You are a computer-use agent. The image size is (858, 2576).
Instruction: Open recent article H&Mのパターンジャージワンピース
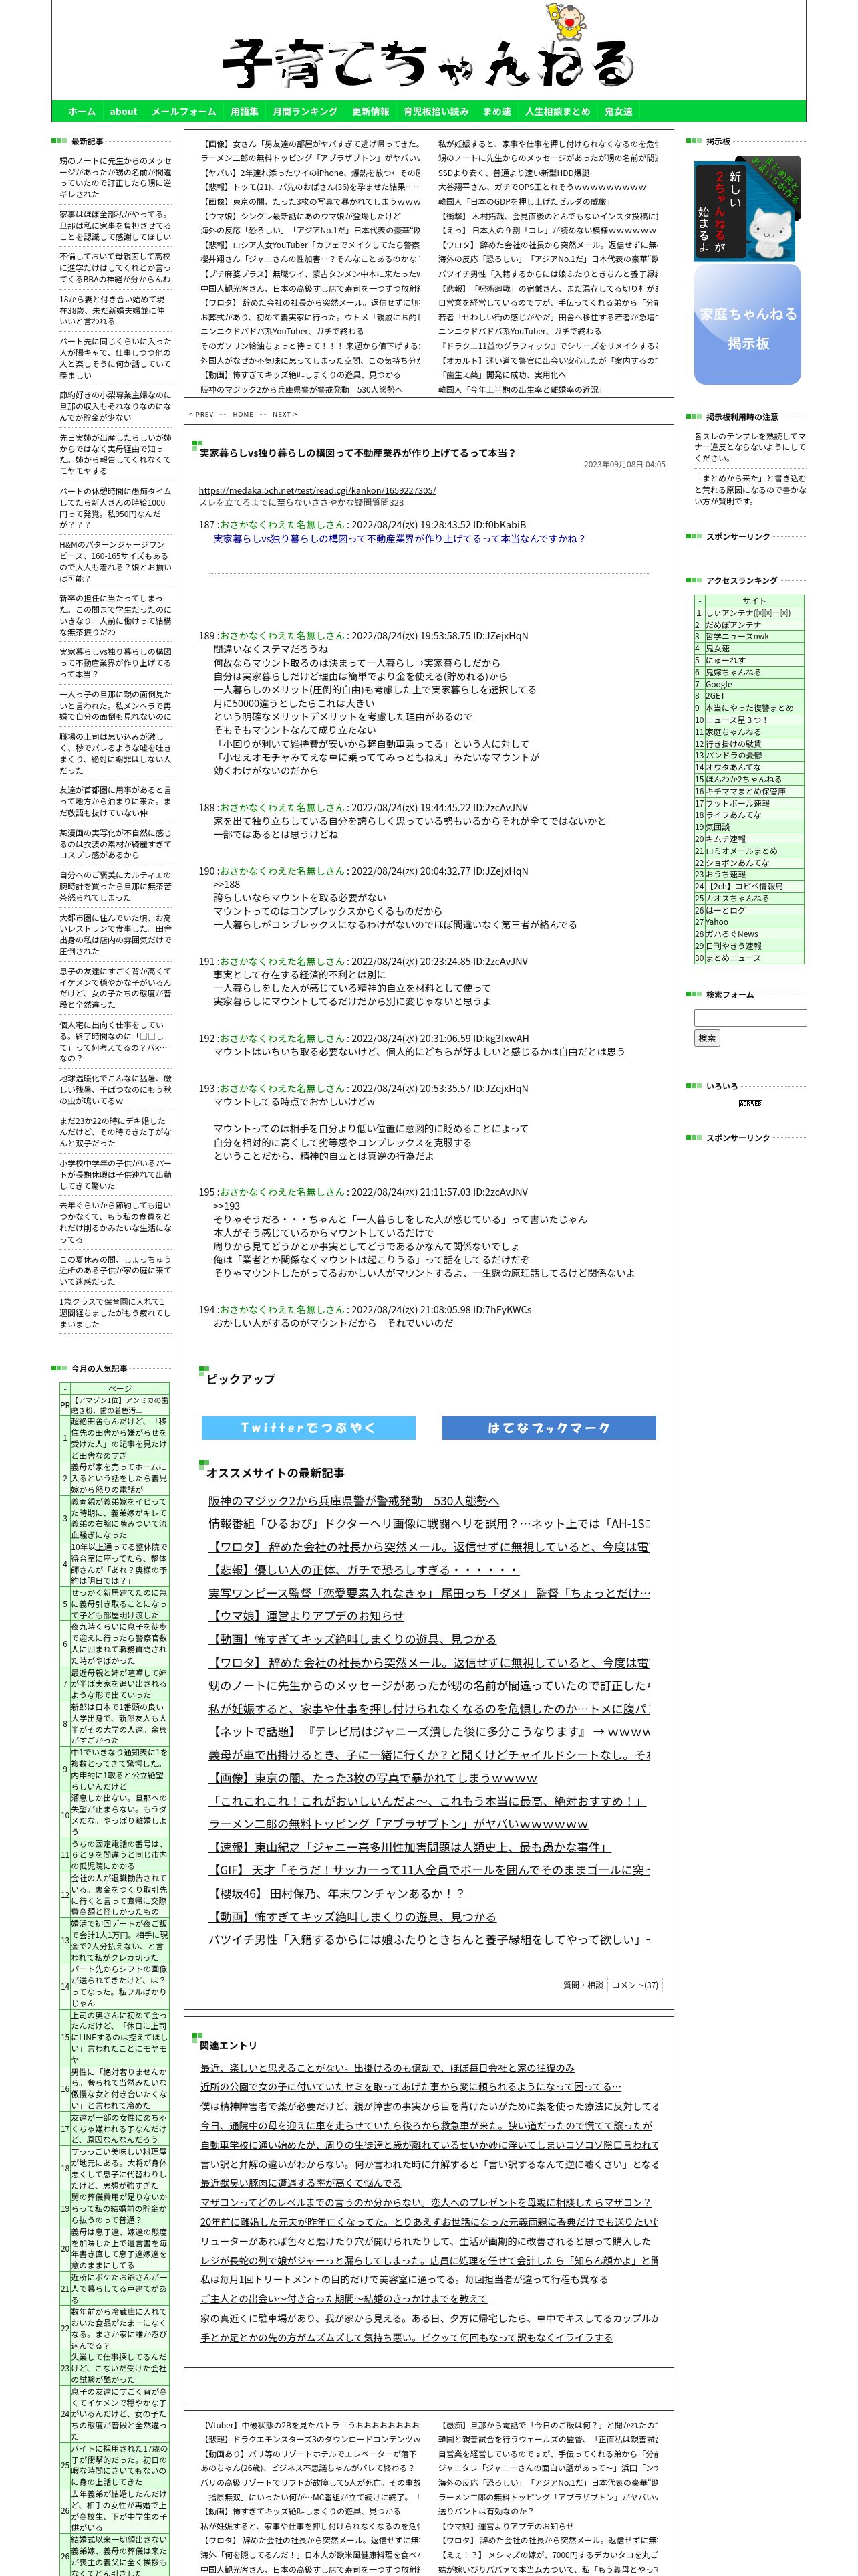(x=115, y=562)
